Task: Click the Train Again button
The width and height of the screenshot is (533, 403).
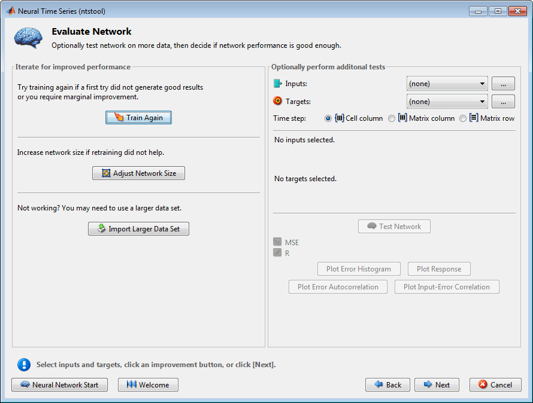Action: coord(138,117)
